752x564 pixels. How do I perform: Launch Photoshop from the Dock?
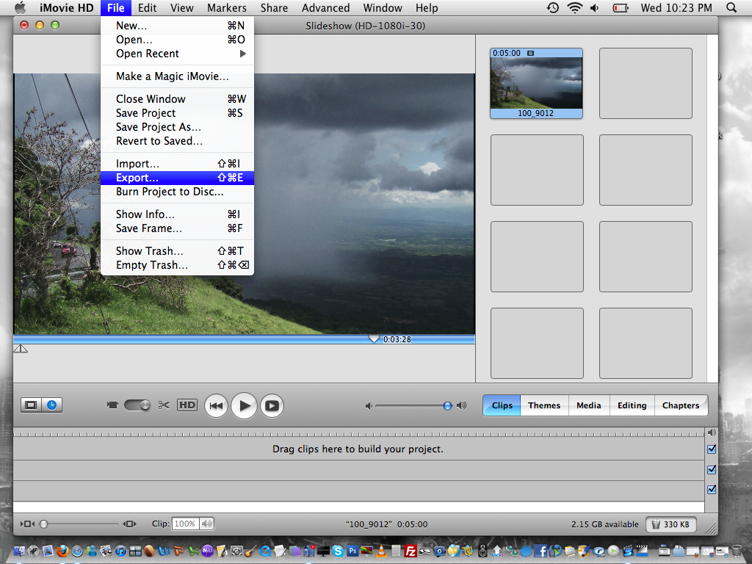tap(352, 551)
